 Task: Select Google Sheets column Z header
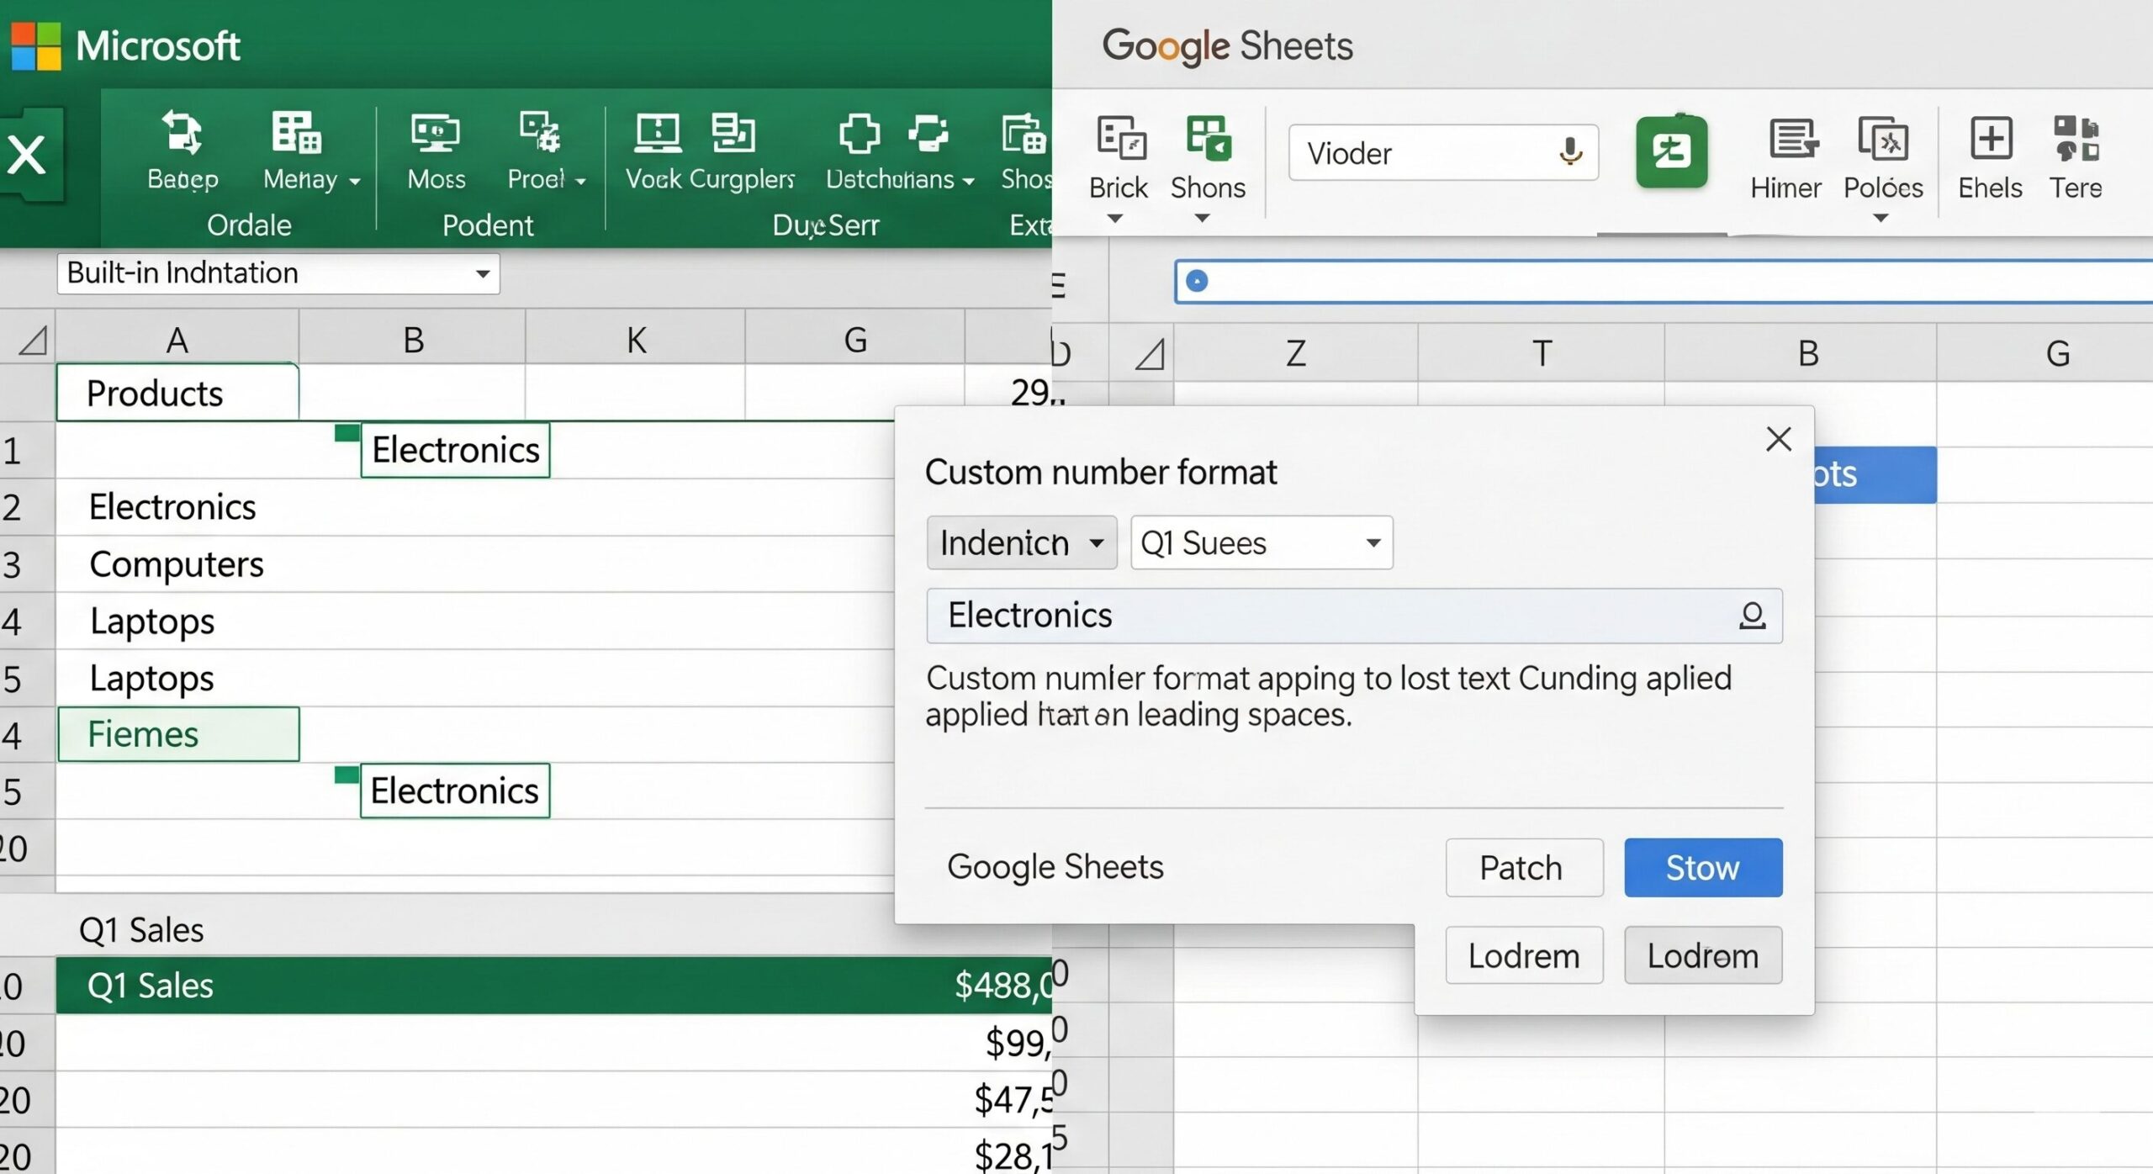coord(1296,353)
